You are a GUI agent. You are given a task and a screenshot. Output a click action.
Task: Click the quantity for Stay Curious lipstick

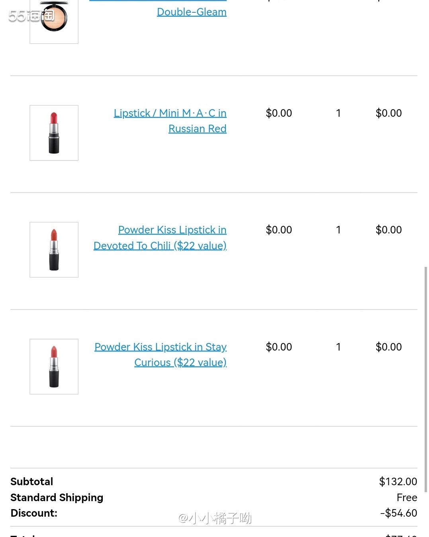tap(338, 347)
